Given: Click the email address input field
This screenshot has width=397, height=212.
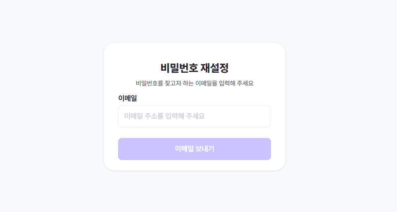Looking at the screenshot, I should [x=194, y=116].
